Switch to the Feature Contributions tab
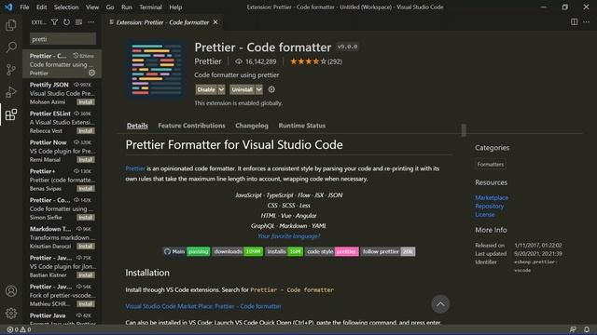 (191, 126)
